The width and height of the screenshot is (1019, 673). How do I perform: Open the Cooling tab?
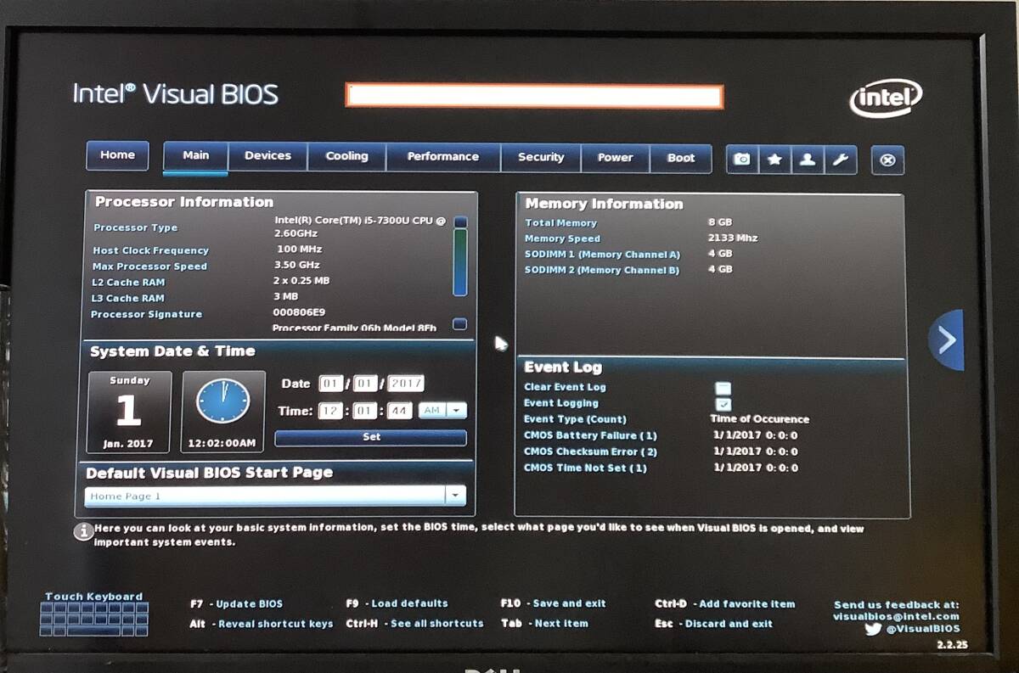pos(346,157)
